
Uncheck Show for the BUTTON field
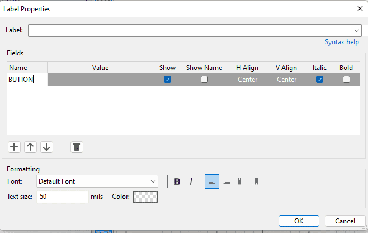pyautogui.click(x=167, y=80)
